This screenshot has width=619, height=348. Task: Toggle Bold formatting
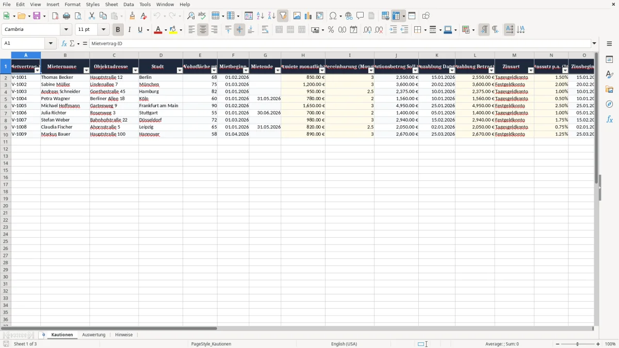point(118,30)
